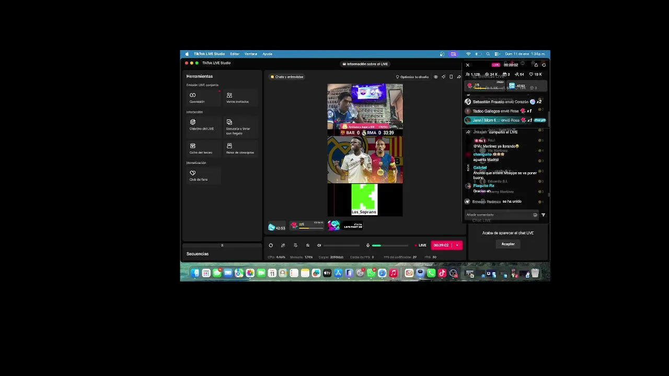
Task: Click the red 00:39:02 live timer button
Action: click(442, 245)
